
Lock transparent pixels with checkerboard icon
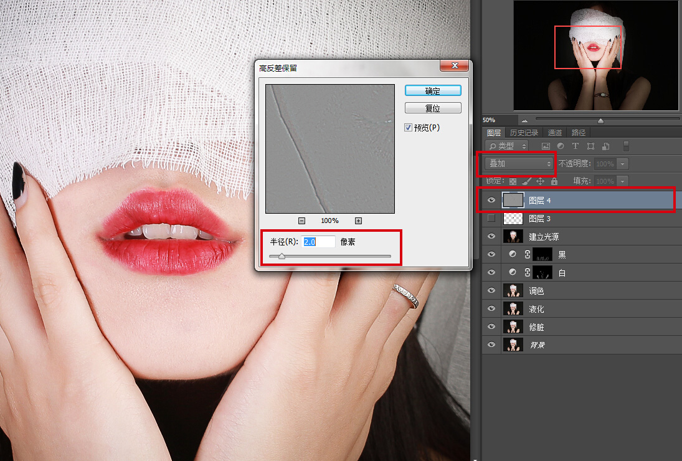tap(513, 181)
